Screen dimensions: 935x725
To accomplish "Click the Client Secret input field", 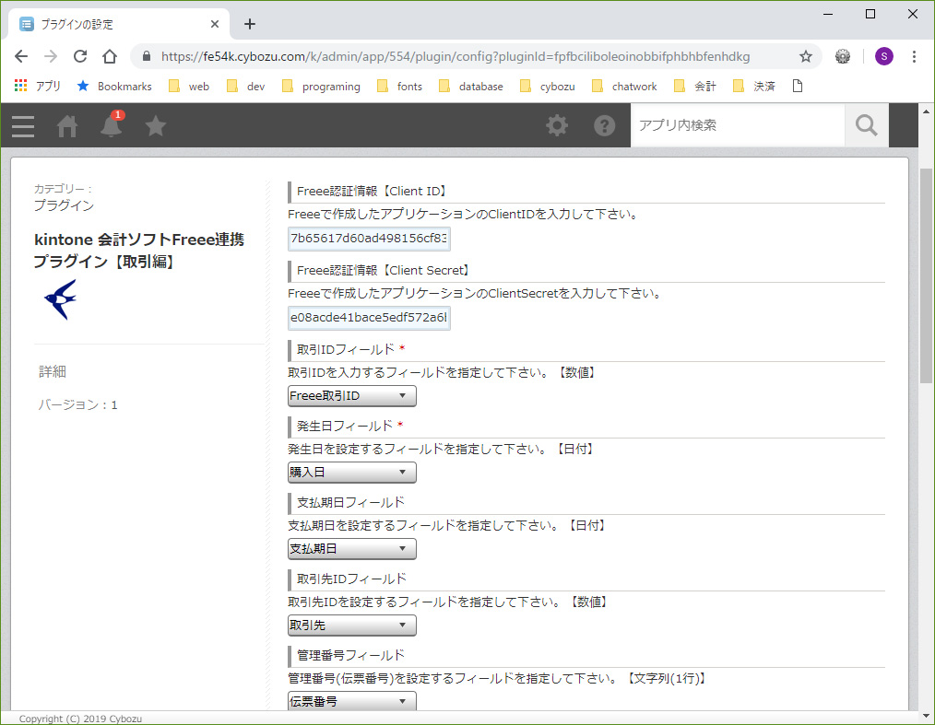I will point(369,318).
